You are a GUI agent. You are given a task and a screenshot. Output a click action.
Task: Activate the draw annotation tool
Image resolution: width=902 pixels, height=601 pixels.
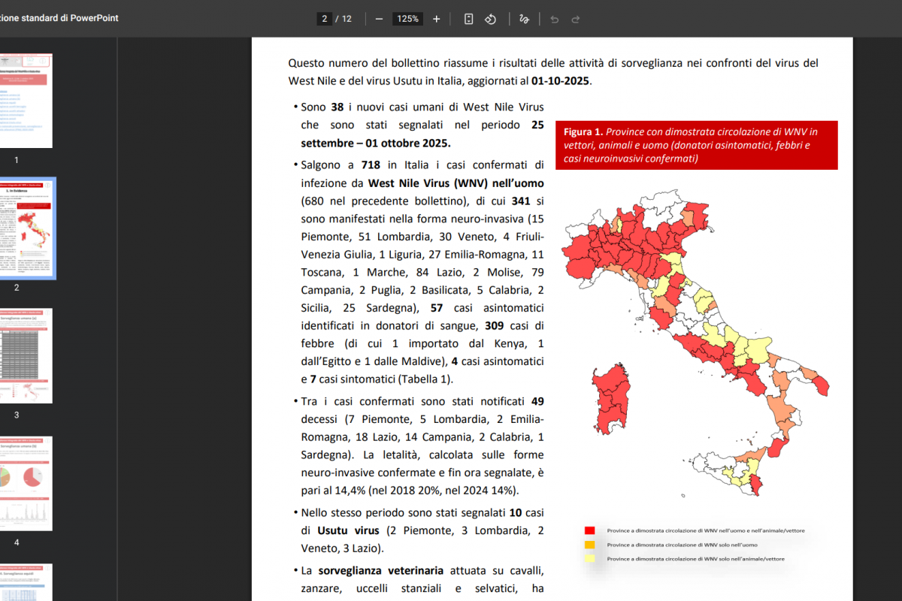525,19
